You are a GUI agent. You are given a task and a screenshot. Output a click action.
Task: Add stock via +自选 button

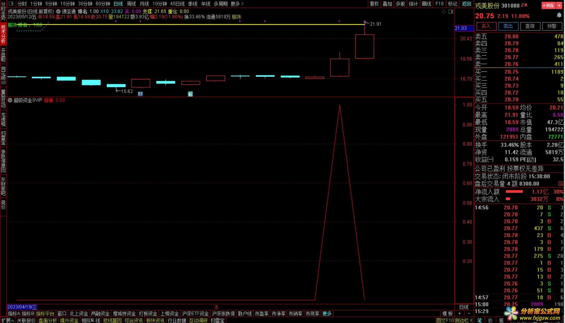click(x=548, y=6)
